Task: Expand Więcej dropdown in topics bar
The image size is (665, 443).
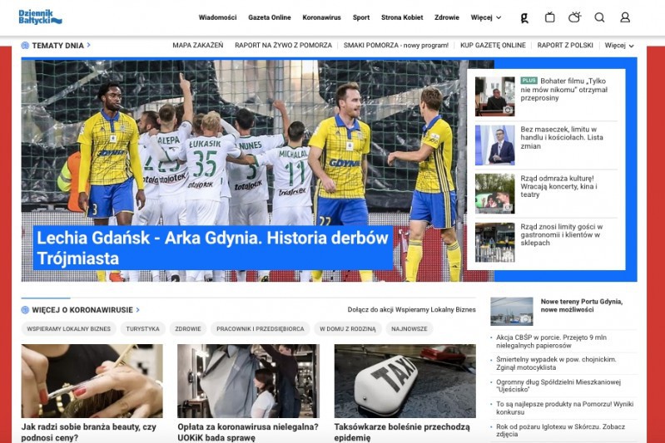Action: click(x=619, y=46)
